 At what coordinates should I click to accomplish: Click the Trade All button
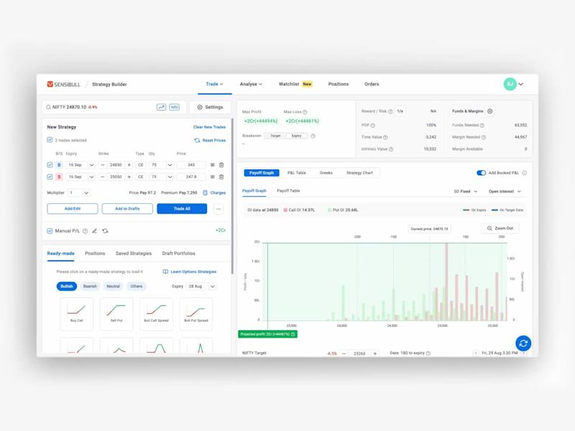(x=182, y=209)
